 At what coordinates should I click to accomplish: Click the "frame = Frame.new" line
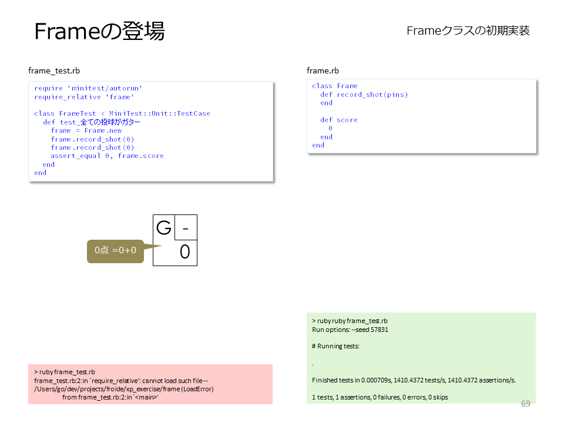[86, 130]
